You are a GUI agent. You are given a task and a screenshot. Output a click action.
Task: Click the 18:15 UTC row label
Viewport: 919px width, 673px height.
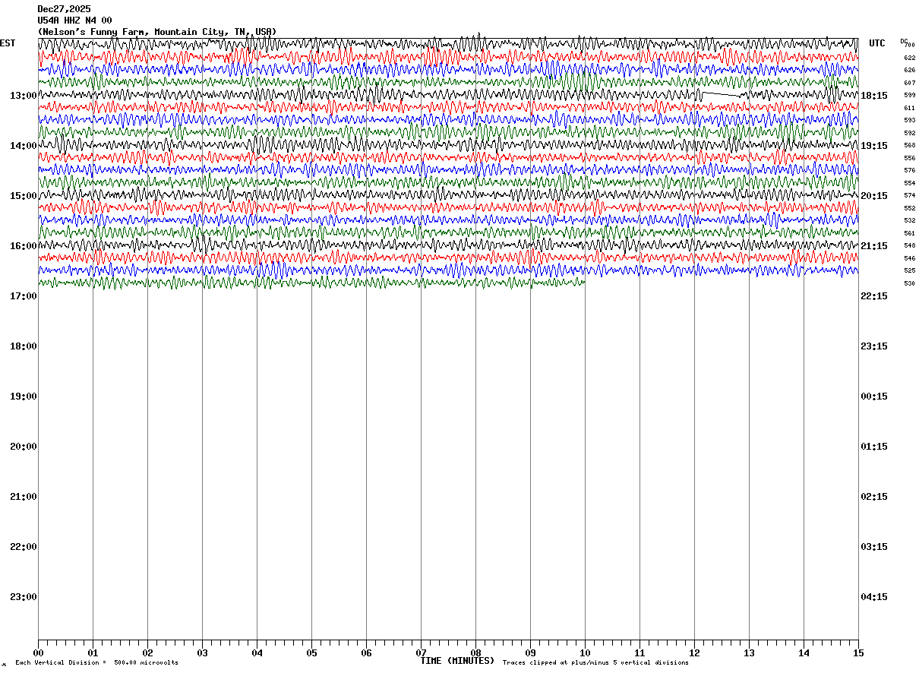874,95
